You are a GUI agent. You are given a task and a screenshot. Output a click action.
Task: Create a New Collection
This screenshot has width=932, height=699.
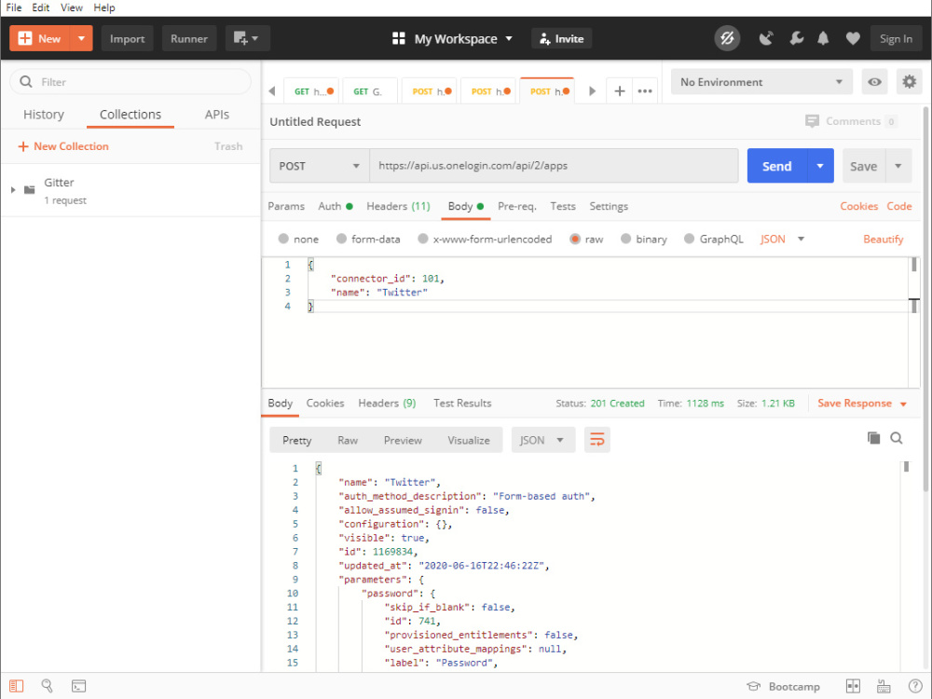(63, 146)
